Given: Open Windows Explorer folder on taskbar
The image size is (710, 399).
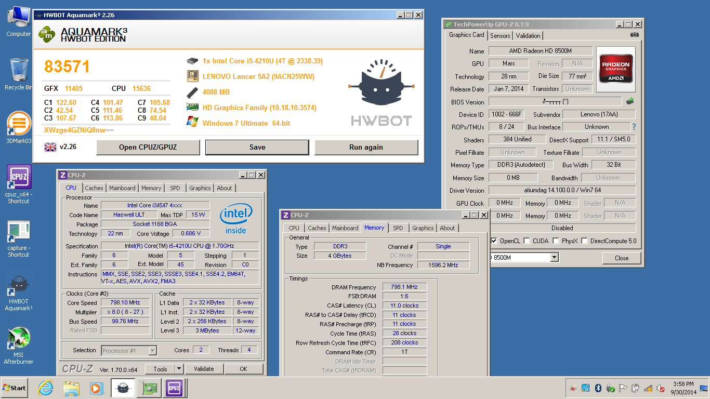Looking at the screenshot, I should (71, 388).
